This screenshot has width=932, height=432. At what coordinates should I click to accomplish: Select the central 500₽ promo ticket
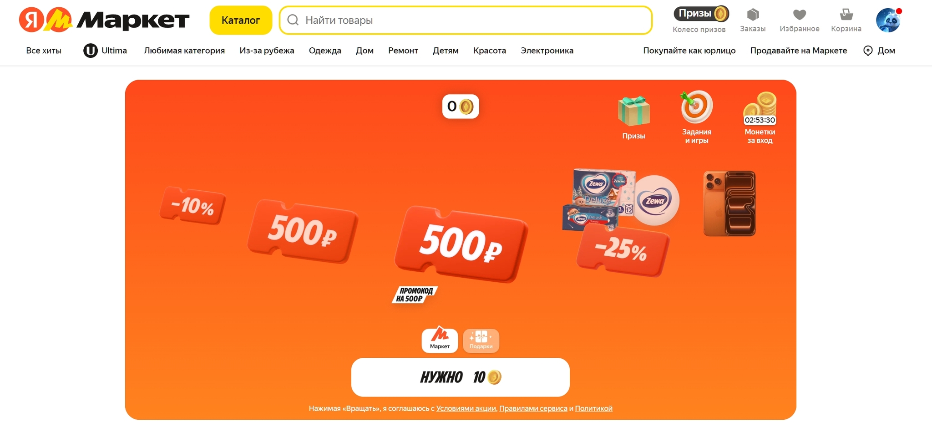coord(461,244)
